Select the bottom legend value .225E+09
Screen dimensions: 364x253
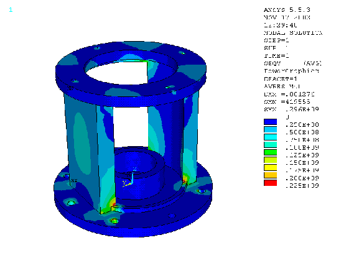[x=302, y=185]
